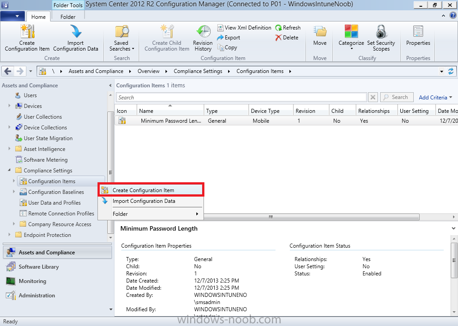
Task: Switch to the Software Library workspace
Action: coord(58,266)
